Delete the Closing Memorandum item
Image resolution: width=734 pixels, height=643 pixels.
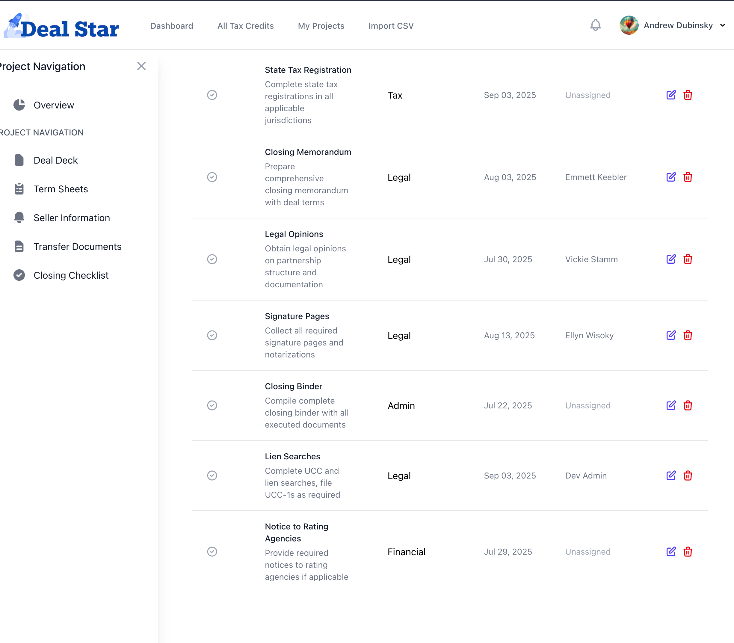[x=687, y=177]
